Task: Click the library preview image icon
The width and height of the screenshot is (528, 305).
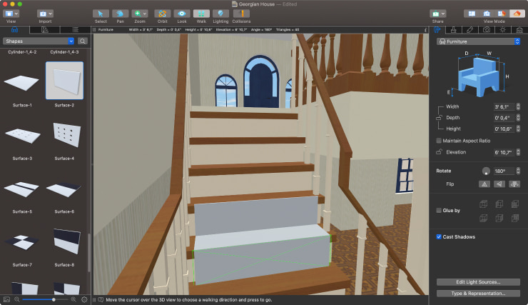Action: (6, 299)
